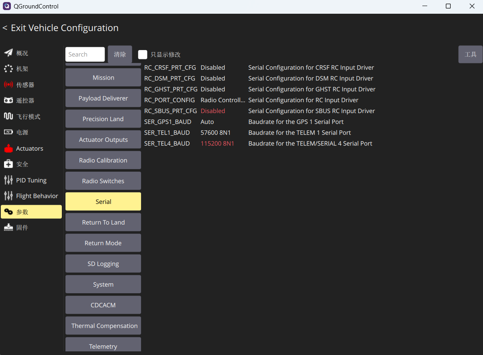Open the RC_GHST_PRT_CFG parameter
The height and width of the screenshot is (355, 483).
click(x=171, y=89)
